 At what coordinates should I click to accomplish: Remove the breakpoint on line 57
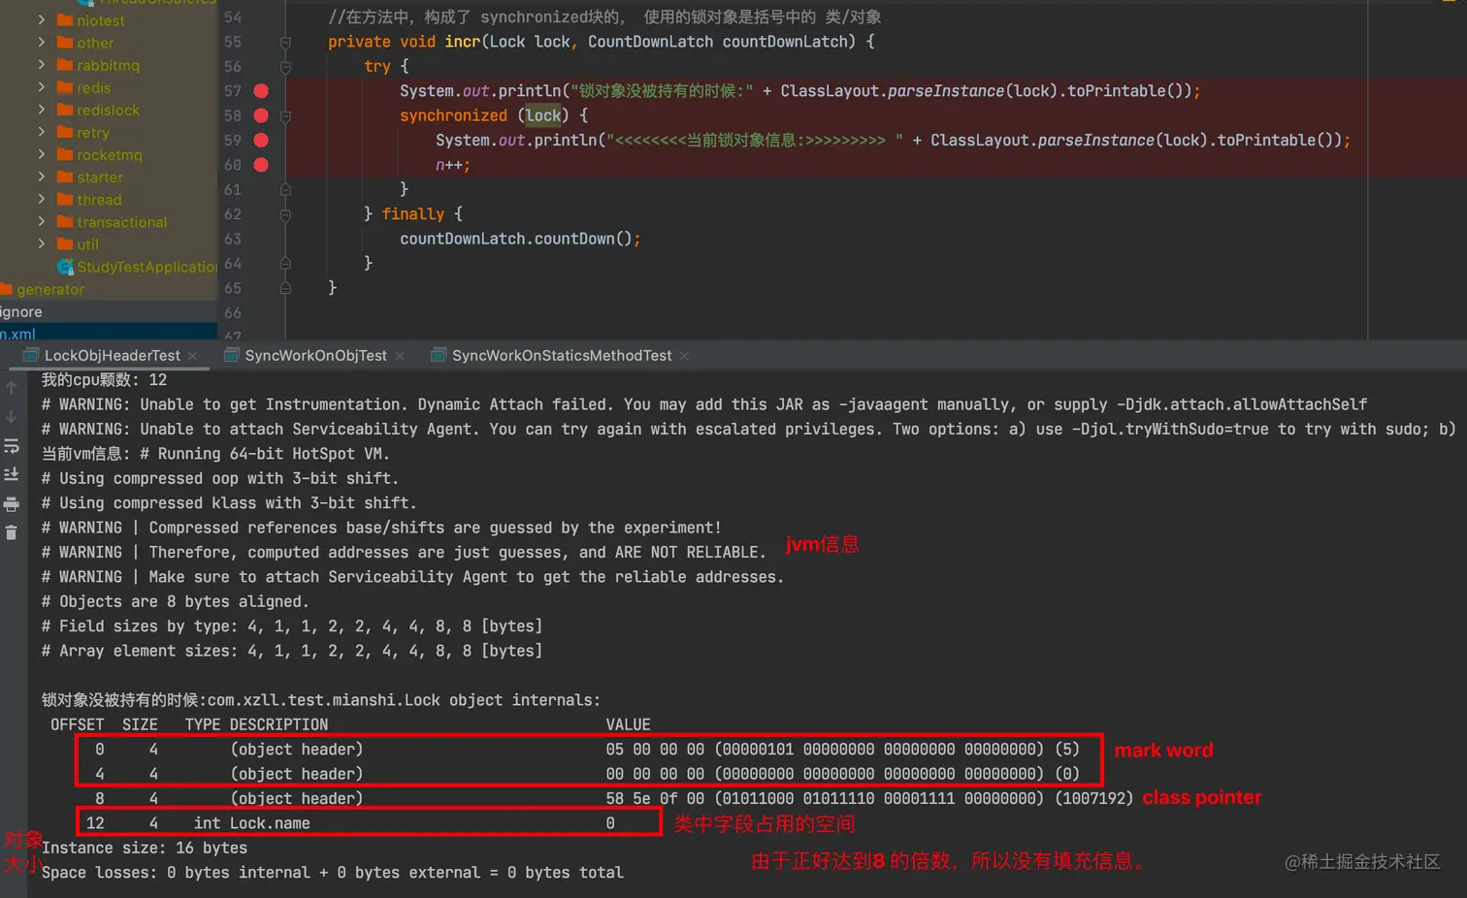261,91
